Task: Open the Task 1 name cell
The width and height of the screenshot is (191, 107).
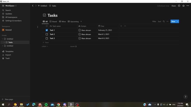Action: tap(63, 30)
